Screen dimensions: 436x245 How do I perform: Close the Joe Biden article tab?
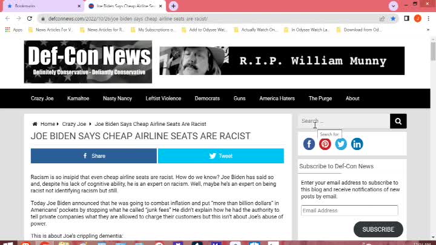[x=160, y=6]
